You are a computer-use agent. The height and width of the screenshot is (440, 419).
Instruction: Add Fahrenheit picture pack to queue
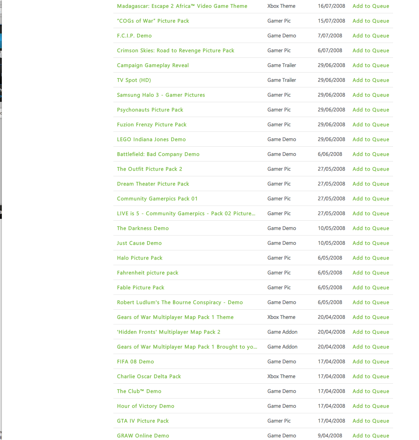[371, 273]
